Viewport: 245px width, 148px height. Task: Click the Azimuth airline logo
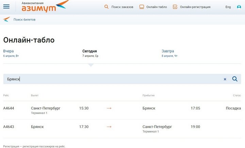(x=45, y=6)
